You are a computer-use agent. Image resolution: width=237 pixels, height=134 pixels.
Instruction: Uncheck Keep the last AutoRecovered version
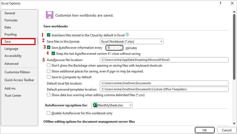(x=53, y=53)
